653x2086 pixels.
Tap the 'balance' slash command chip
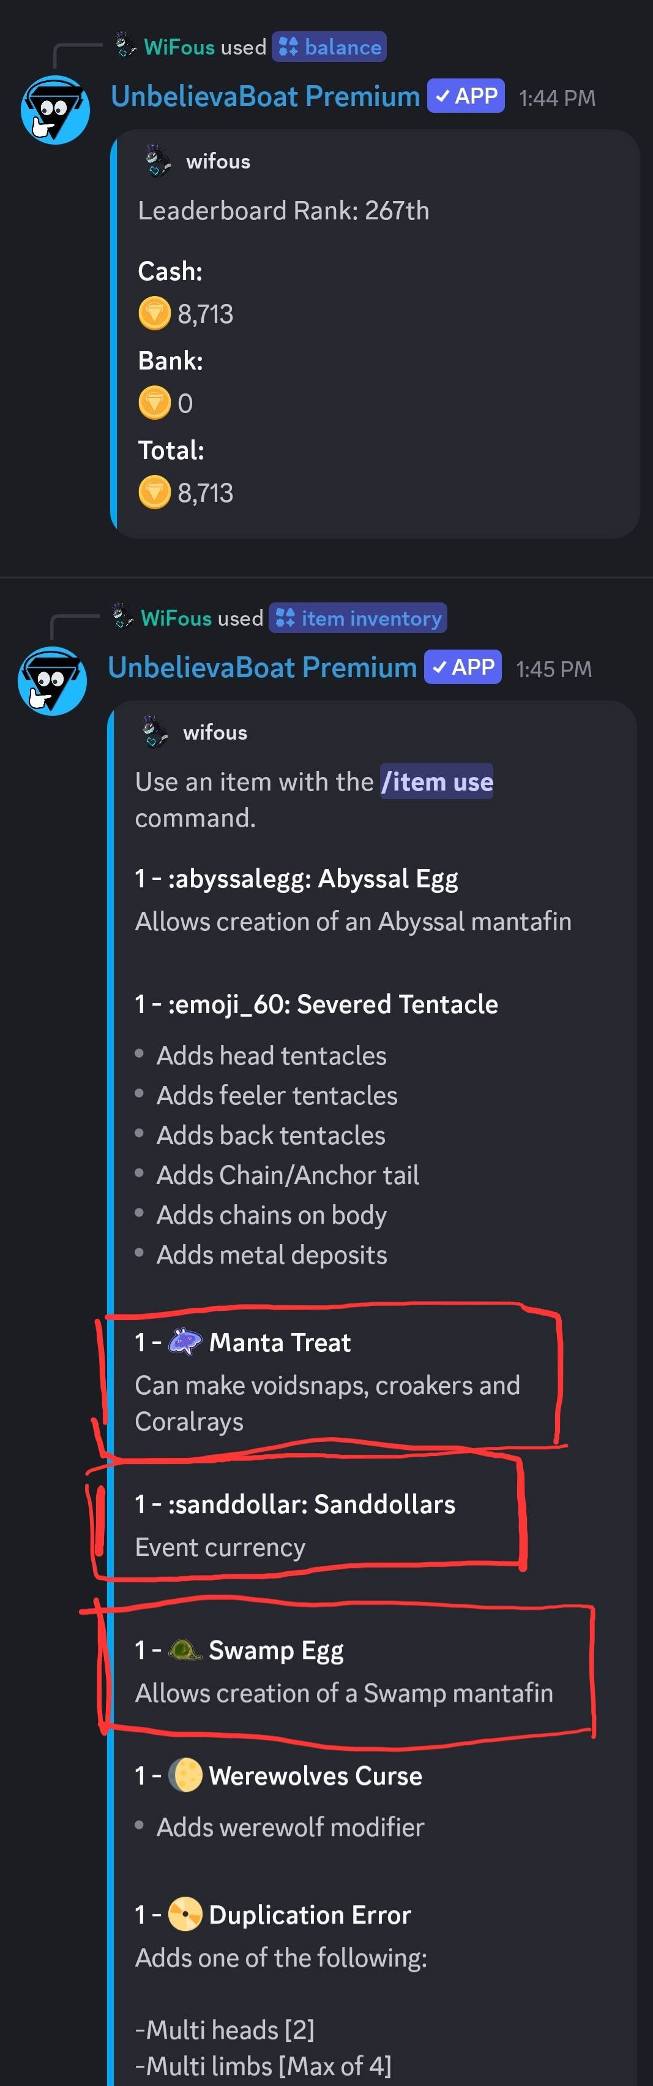click(329, 47)
